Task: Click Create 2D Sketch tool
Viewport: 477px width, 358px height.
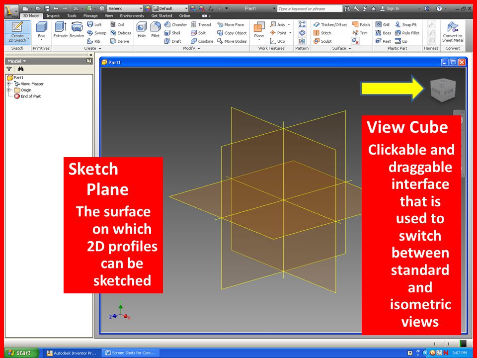Action: point(17,32)
